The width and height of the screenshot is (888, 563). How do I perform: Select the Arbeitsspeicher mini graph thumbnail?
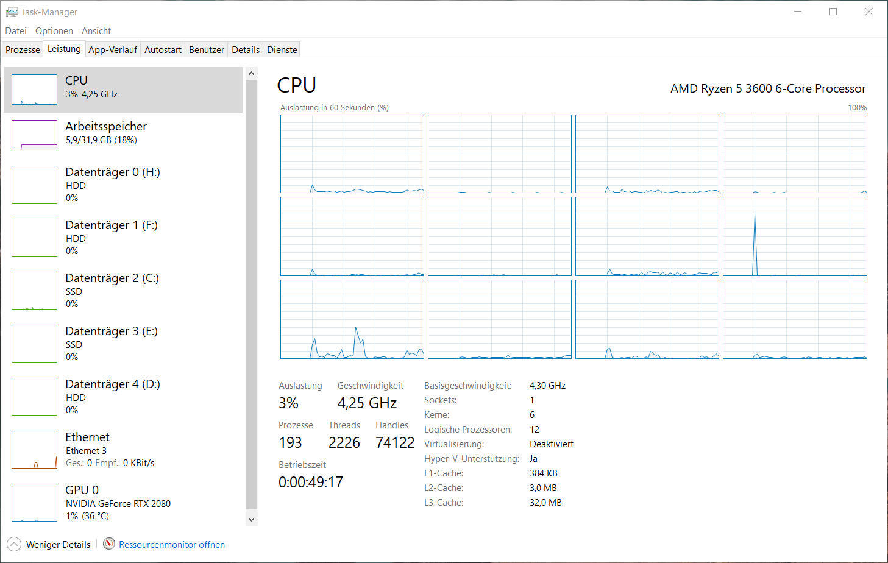(x=34, y=135)
